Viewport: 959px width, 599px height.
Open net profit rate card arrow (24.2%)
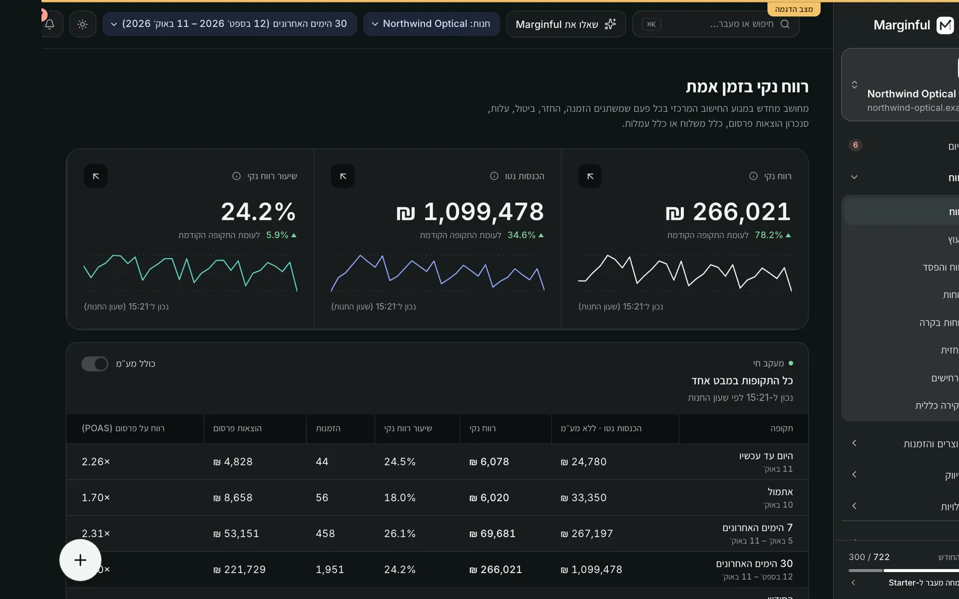96,176
